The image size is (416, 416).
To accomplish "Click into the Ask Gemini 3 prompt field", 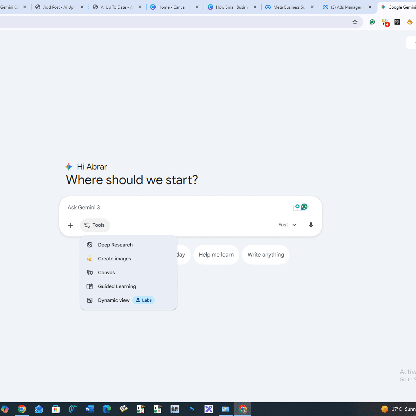I will coord(173,207).
